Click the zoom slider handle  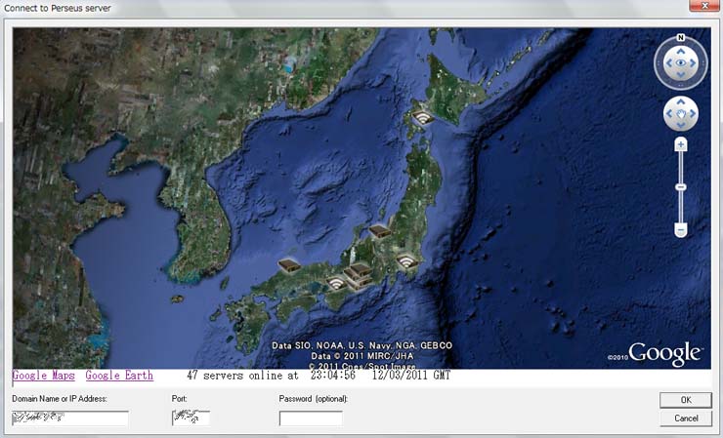pos(681,187)
